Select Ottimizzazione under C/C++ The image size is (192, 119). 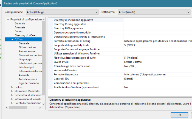pos(27,47)
